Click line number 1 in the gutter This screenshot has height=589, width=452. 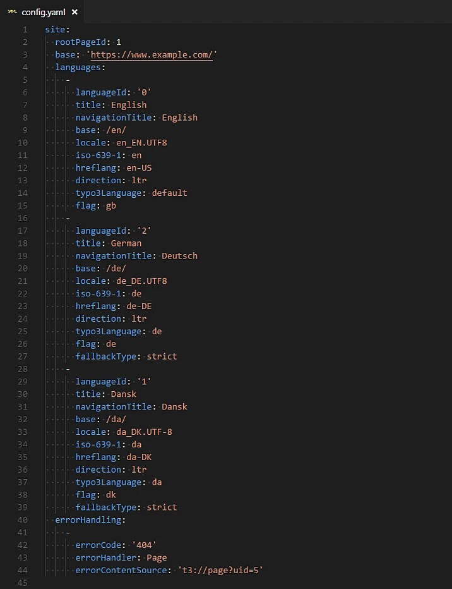[25, 30]
